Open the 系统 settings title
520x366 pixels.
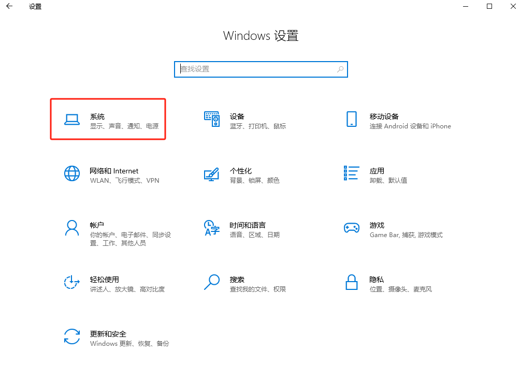tap(97, 116)
